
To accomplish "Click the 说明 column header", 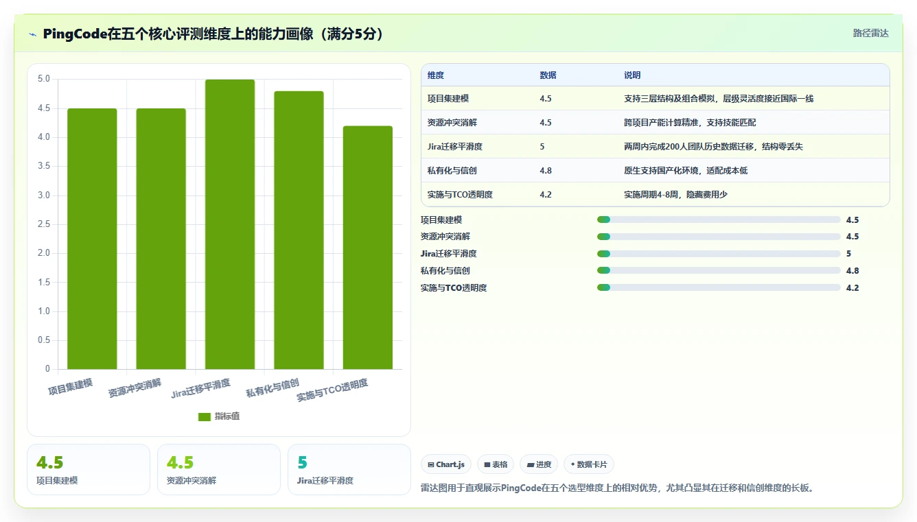I will [632, 75].
